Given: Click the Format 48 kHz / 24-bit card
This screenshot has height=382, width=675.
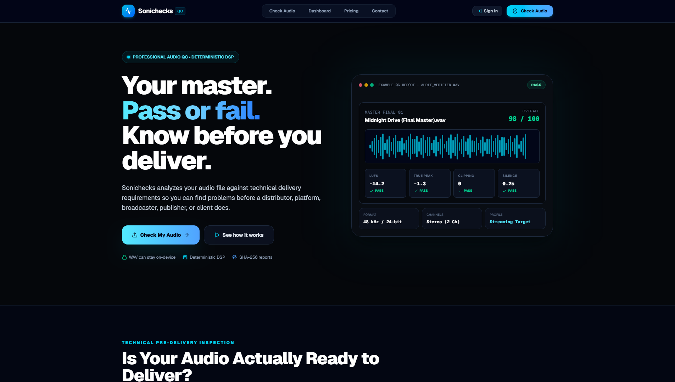Looking at the screenshot, I should pyautogui.click(x=389, y=219).
